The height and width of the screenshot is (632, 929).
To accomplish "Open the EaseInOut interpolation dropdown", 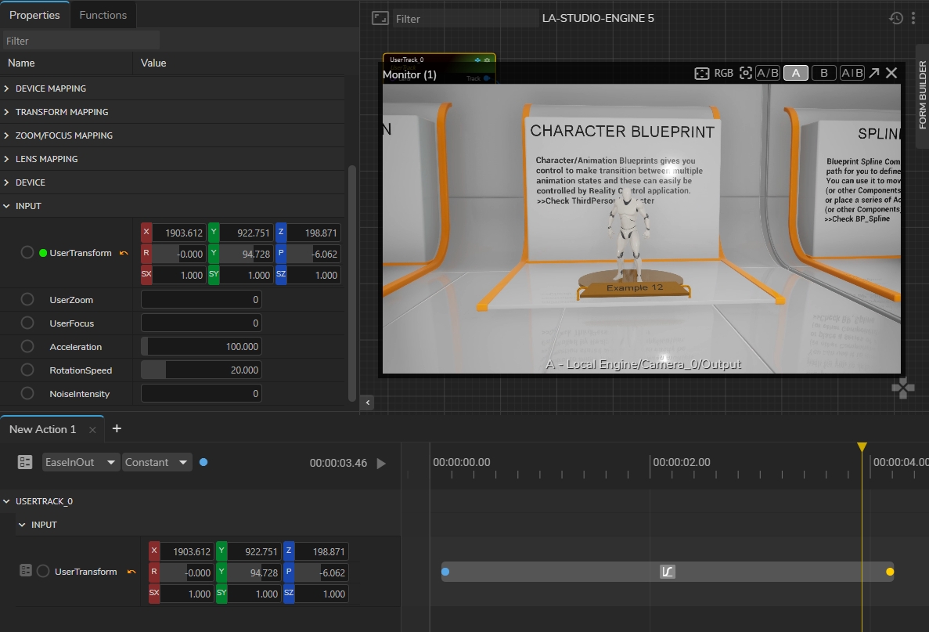I will (x=81, y=462).
